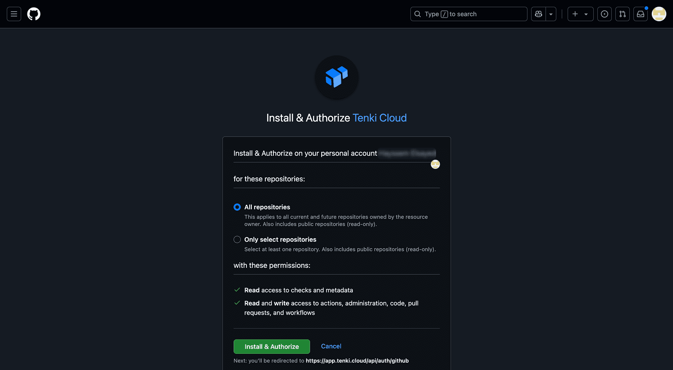The height and width of the screenshot is (370, 673).
Task: Expand the Copilot dropdown arrow
Action: point(551,14)
